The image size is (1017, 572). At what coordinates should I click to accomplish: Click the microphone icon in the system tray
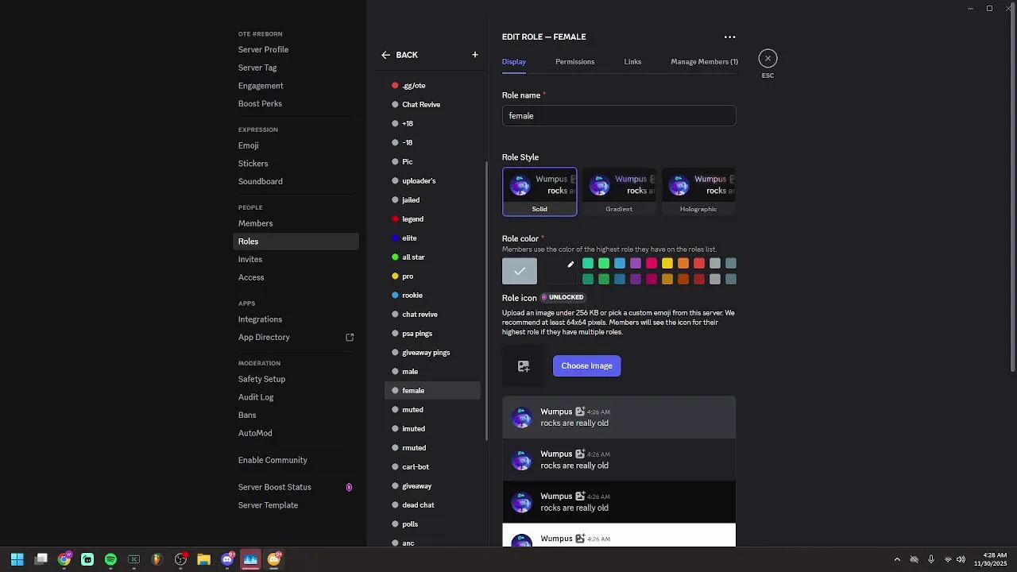[931, 559]
